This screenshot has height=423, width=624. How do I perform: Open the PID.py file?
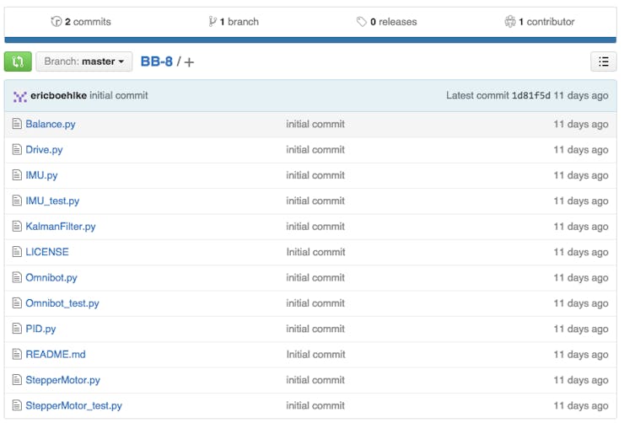click(x=40, y=329)
